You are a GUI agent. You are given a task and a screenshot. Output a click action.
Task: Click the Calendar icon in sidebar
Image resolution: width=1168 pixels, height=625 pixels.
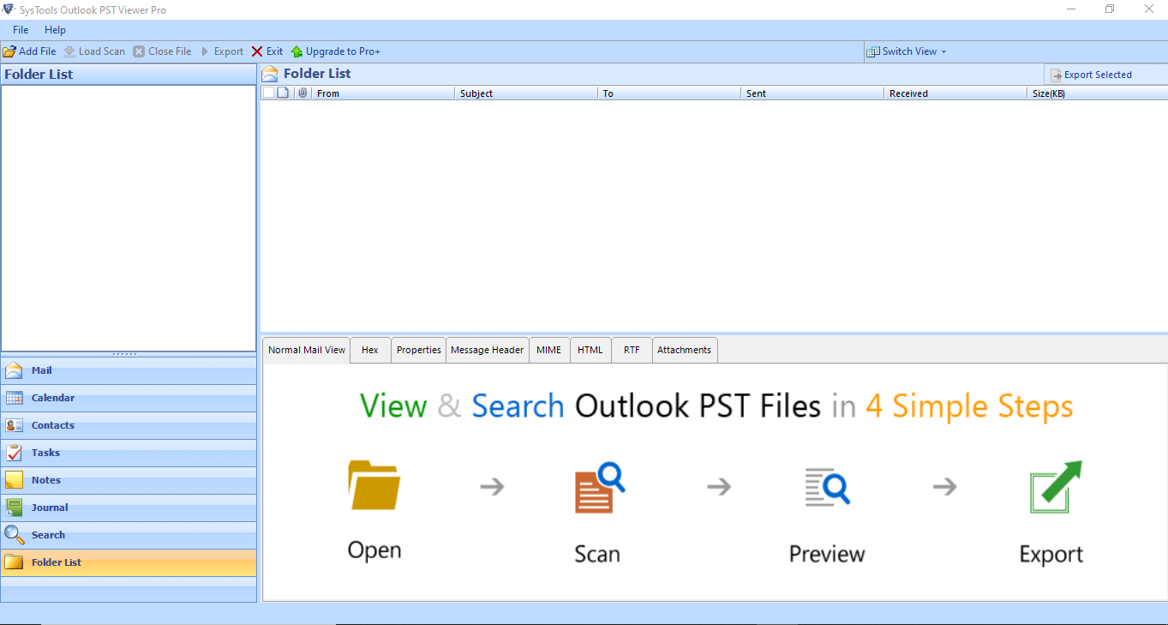[x=14, y=398]
